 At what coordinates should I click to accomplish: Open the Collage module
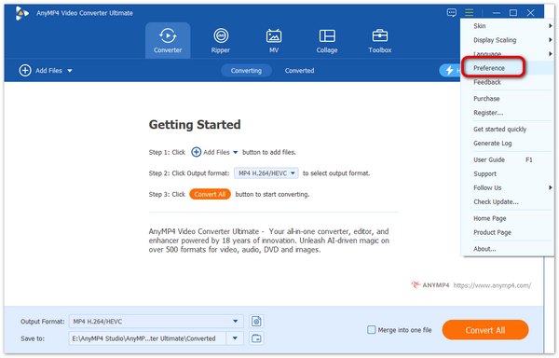[327, 41]
